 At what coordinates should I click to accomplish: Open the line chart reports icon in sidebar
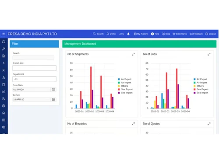[4, 91]
